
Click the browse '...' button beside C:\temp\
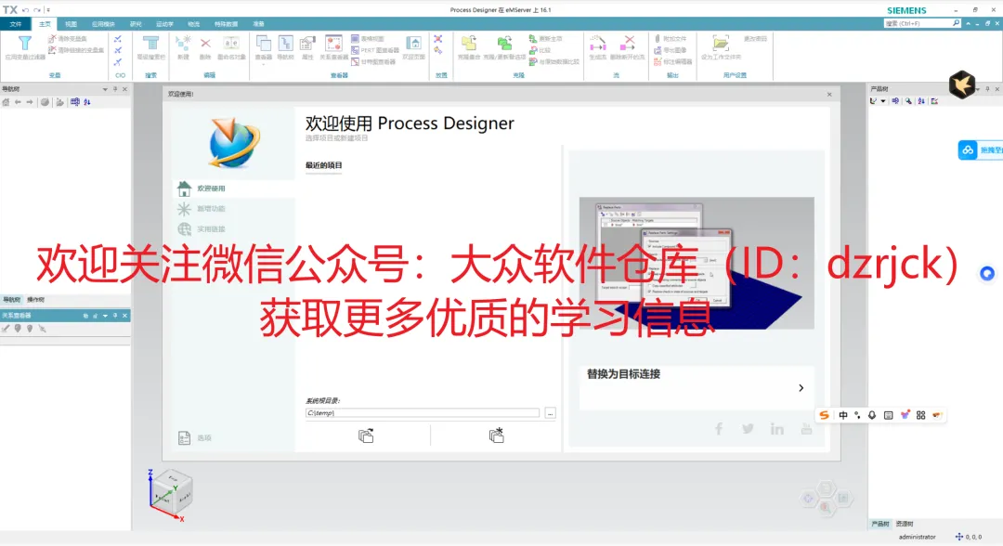(550, 413)
